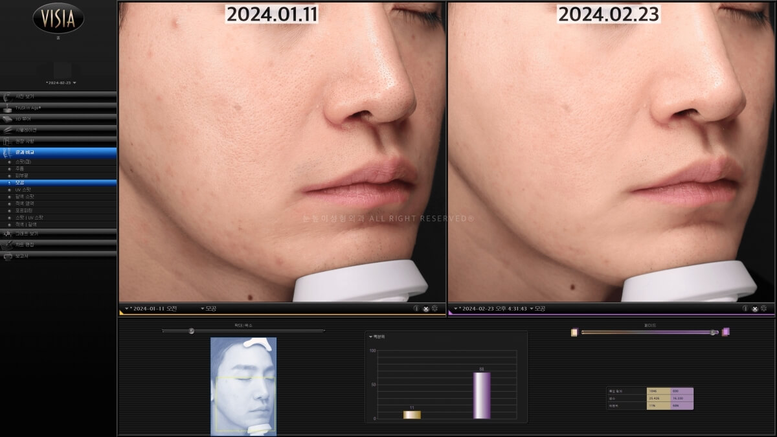Open the 2024-02-23 오후 4:31:43 date dropdown

(490, 308)
